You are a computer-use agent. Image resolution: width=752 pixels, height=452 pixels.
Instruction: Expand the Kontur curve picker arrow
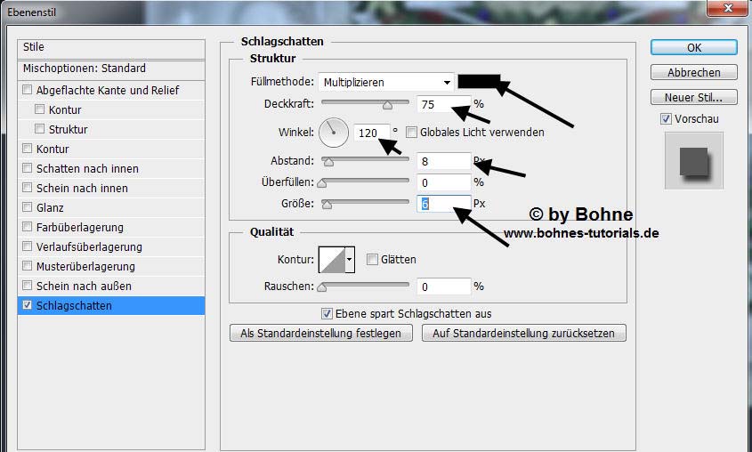pyautogui.click(x=350, y=260)
